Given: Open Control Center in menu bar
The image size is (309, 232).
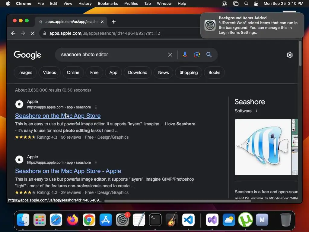Looking at the screenshot, I should tap(256, 4).
